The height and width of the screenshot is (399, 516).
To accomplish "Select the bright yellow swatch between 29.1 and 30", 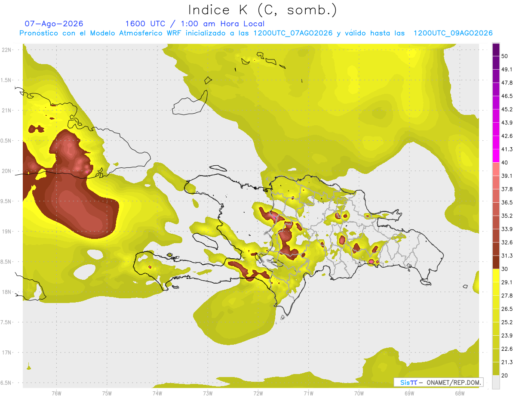I will (496, 275).
